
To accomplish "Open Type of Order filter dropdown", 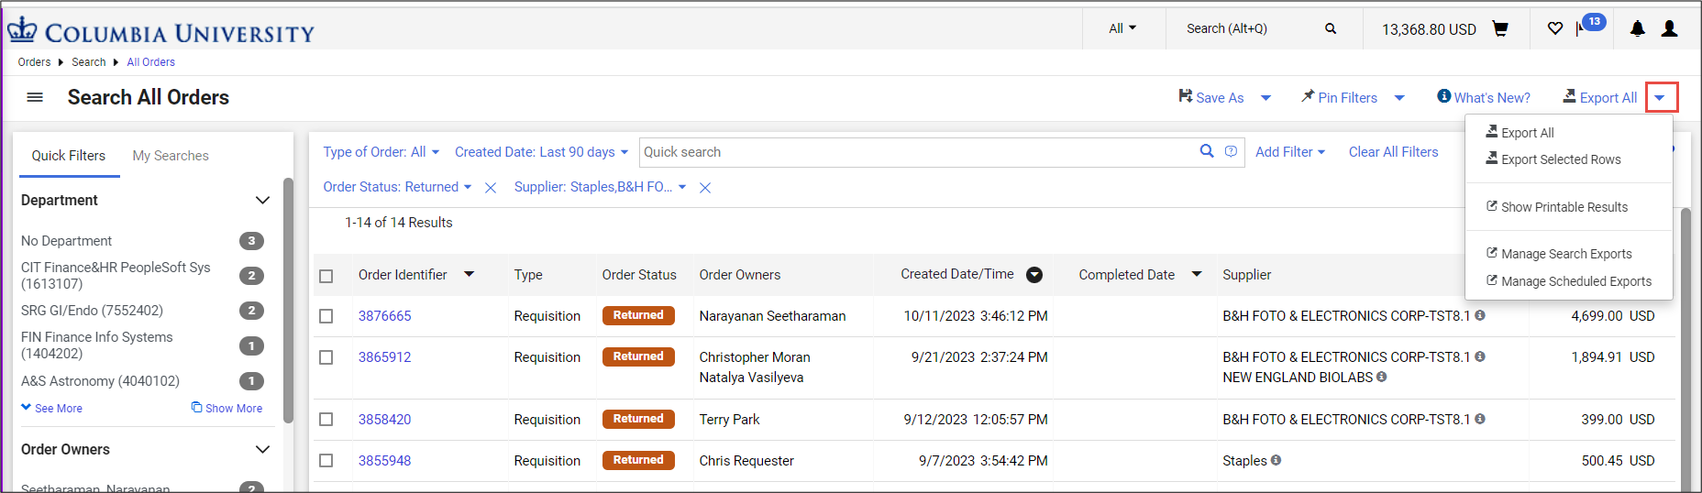I will coord(381,152).
